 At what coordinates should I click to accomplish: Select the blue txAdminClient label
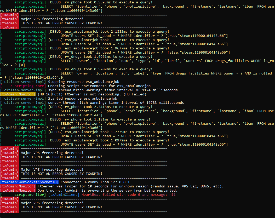[64, 195]
